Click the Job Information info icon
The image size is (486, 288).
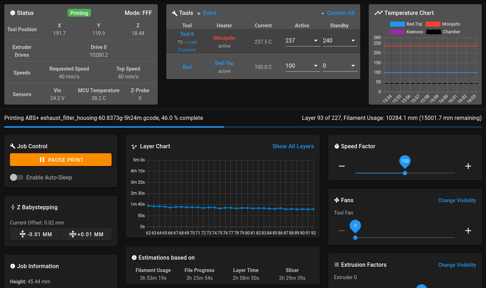pos(13,266)
